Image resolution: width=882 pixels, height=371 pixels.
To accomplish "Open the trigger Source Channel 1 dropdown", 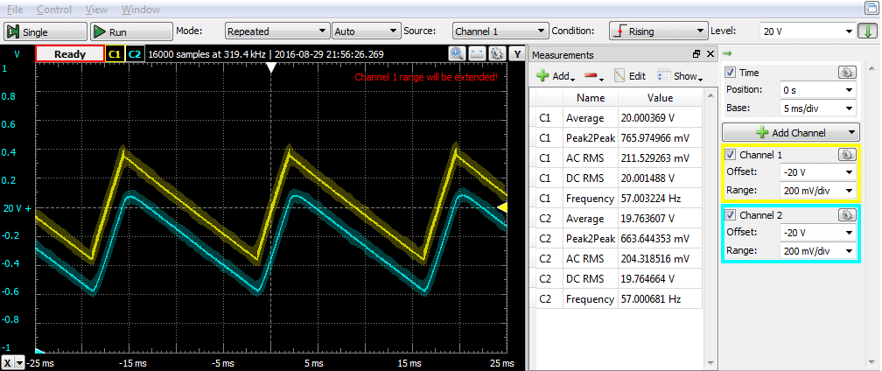I will click(500, 31).
